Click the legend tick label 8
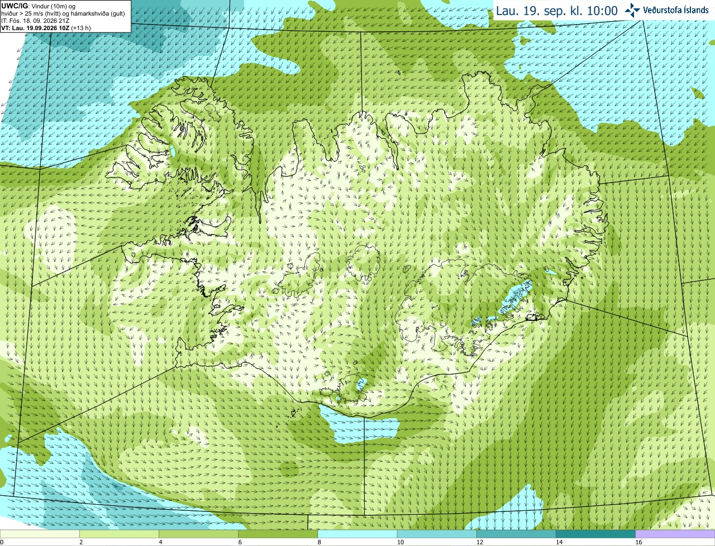This screenshot has height=546, width=715. (x=320, y=542)
